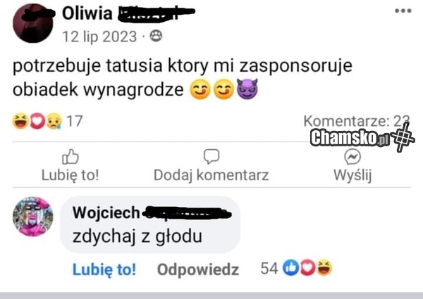The width and height of the screenshot is (423, 299).
Task: Open the three-dot post options menu
Action: point(403,11)
